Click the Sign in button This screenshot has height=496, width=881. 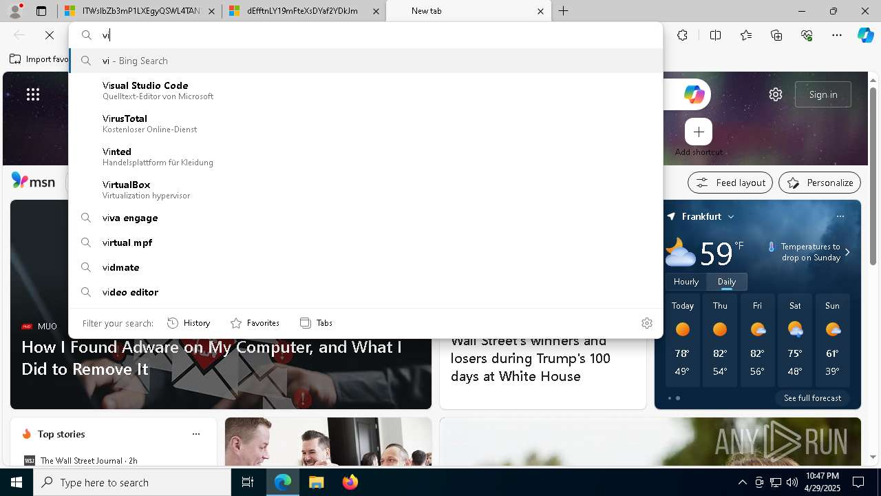click(823, 94)
